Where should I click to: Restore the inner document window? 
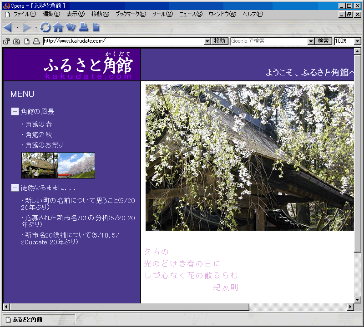point(349,15)
